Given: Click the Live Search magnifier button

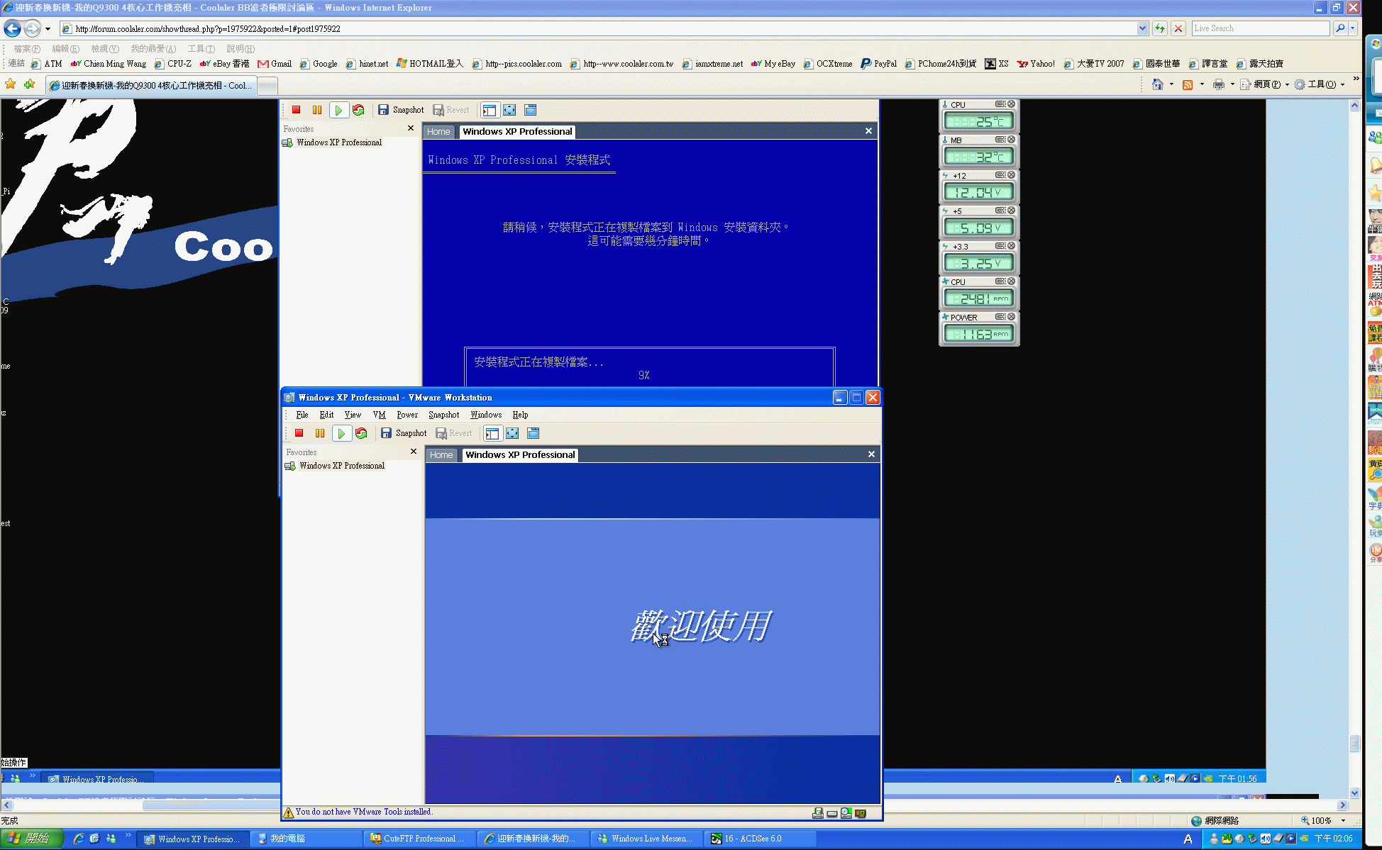Looking at the screenshot, I should click(x=1339, y=28).
